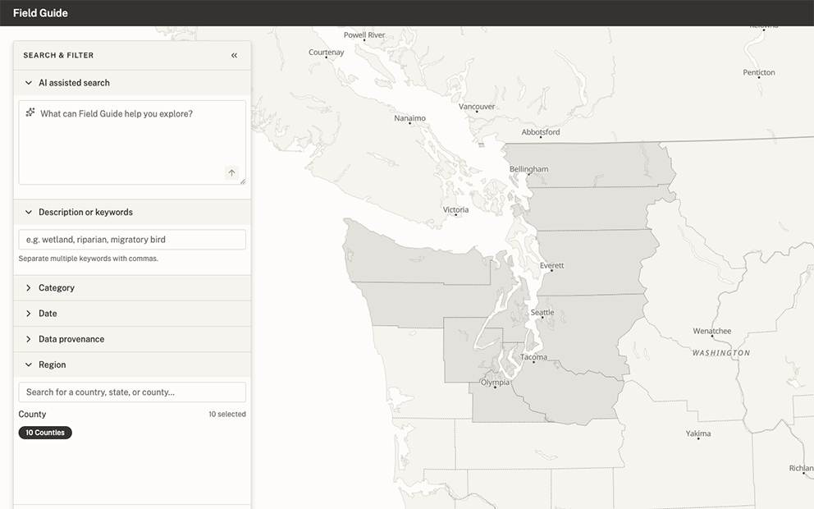
Task: Click the Courtenay label on the map
Action: coord(326,52)
